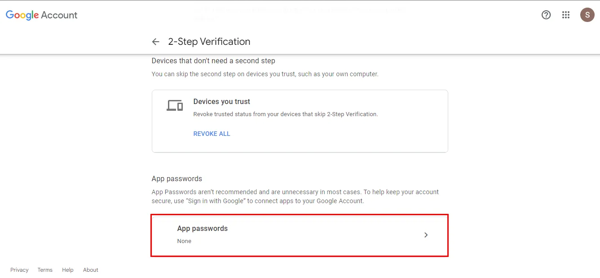The image size is (600, 278).
Task: Click the profile avatar labeled S
Action: tap(587, 15)
